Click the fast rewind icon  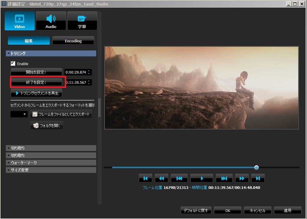click(162, 178)
